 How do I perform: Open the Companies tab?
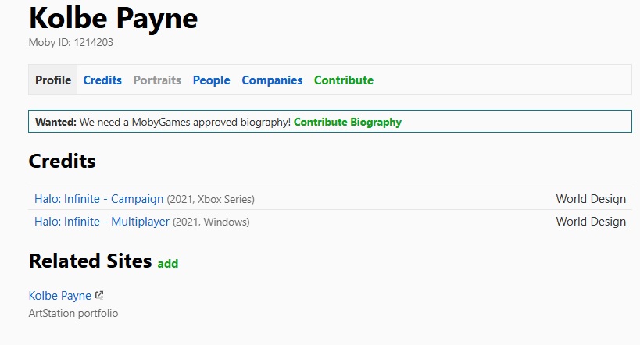click(x=272, y=80)
